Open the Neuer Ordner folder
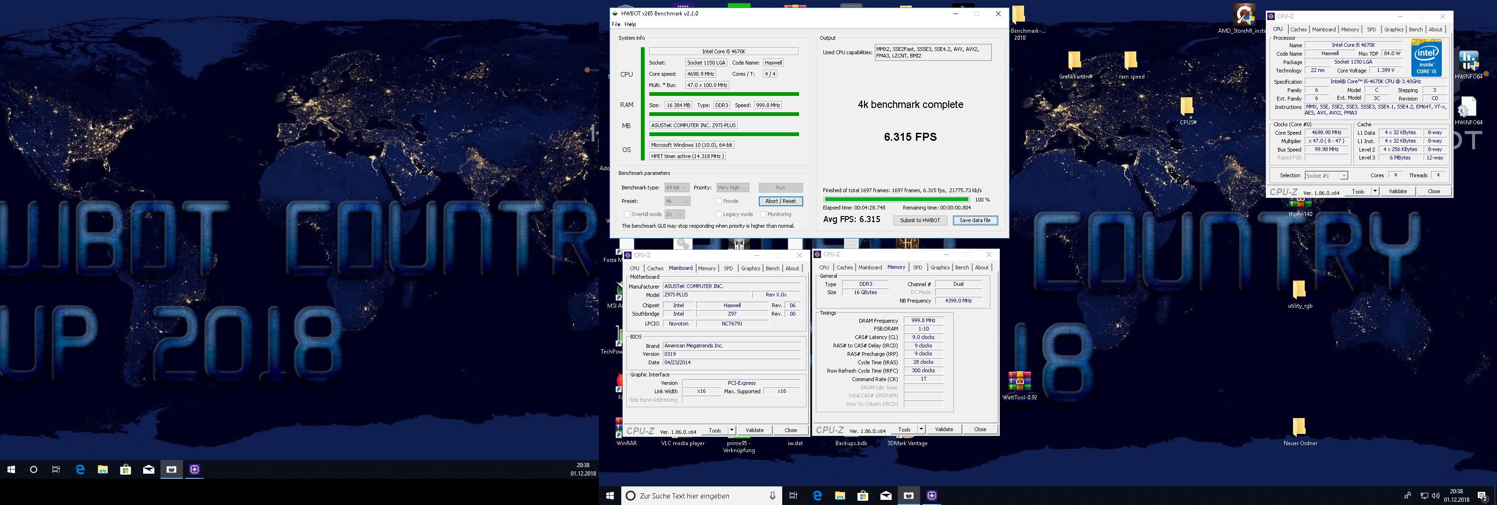 [1300, 427]
